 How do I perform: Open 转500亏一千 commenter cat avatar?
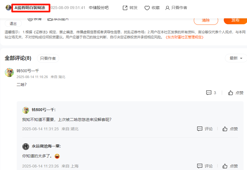[x=9, y=72]
